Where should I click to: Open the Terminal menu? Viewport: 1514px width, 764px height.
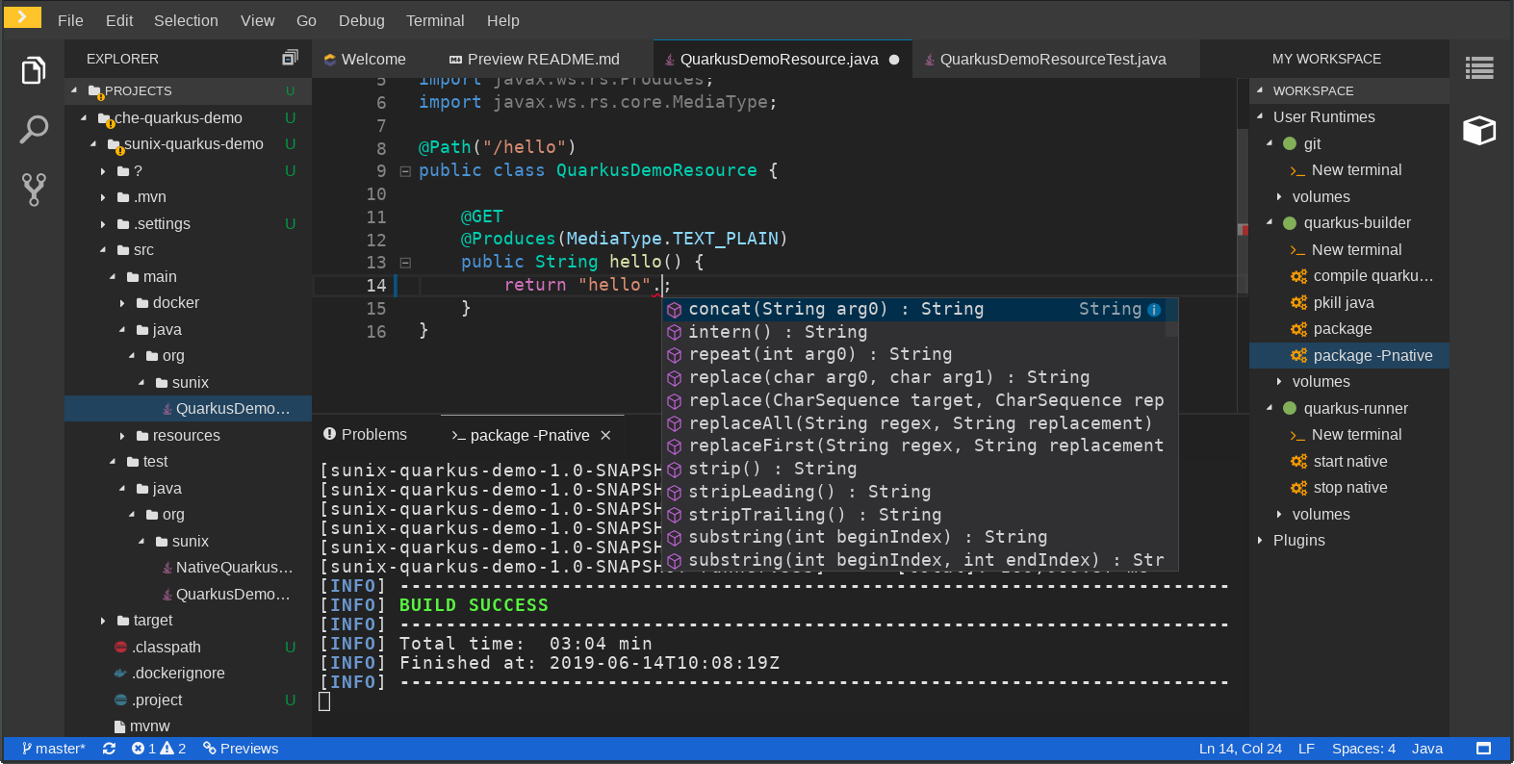[x=434, y=20]
